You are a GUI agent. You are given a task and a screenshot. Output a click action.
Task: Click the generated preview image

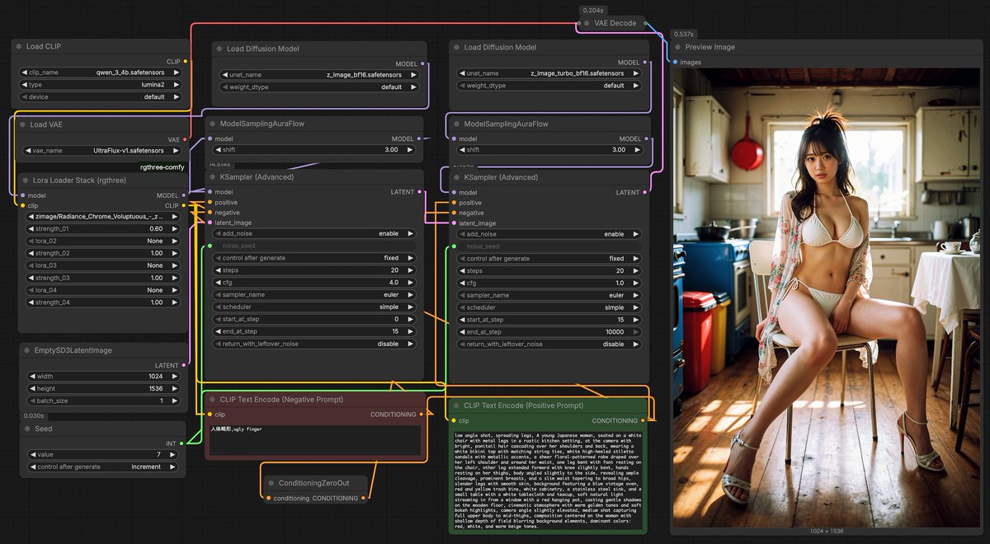828,297
